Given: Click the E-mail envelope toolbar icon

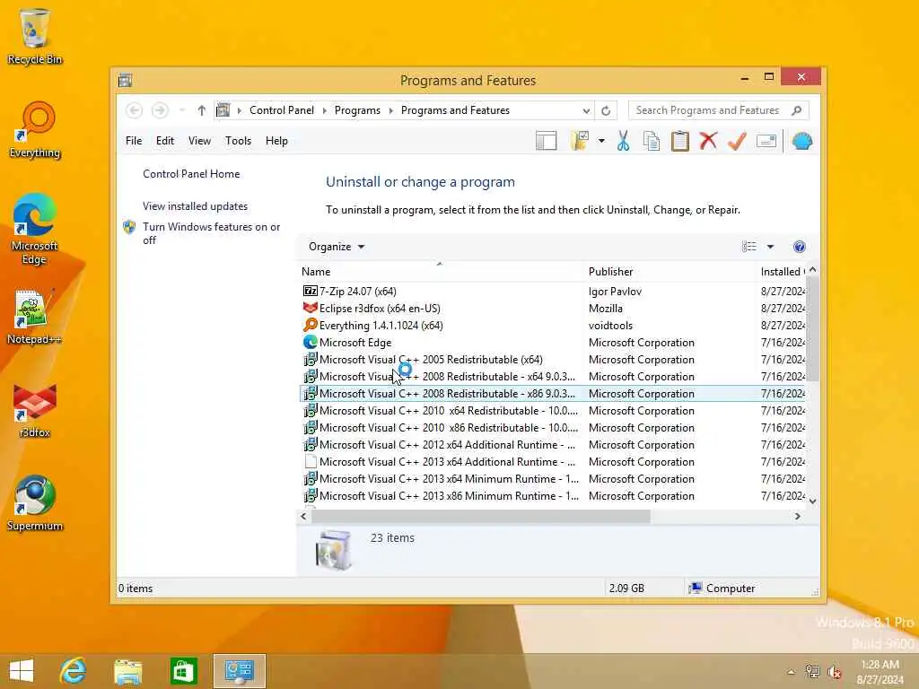Looking at the screenshot, I should point(766,141).
